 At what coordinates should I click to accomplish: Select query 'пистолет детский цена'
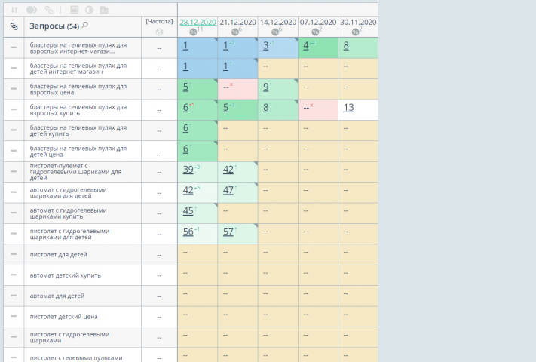click(63, 317)
